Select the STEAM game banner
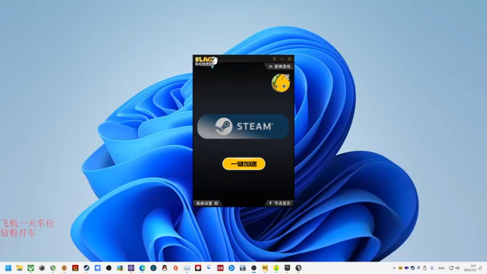The height and width of the screenshot is (274, 487). point(243,127)
